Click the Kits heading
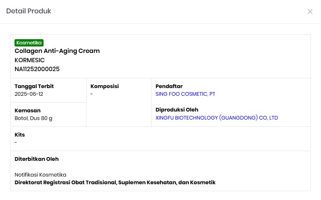 (x=20, y=135)
